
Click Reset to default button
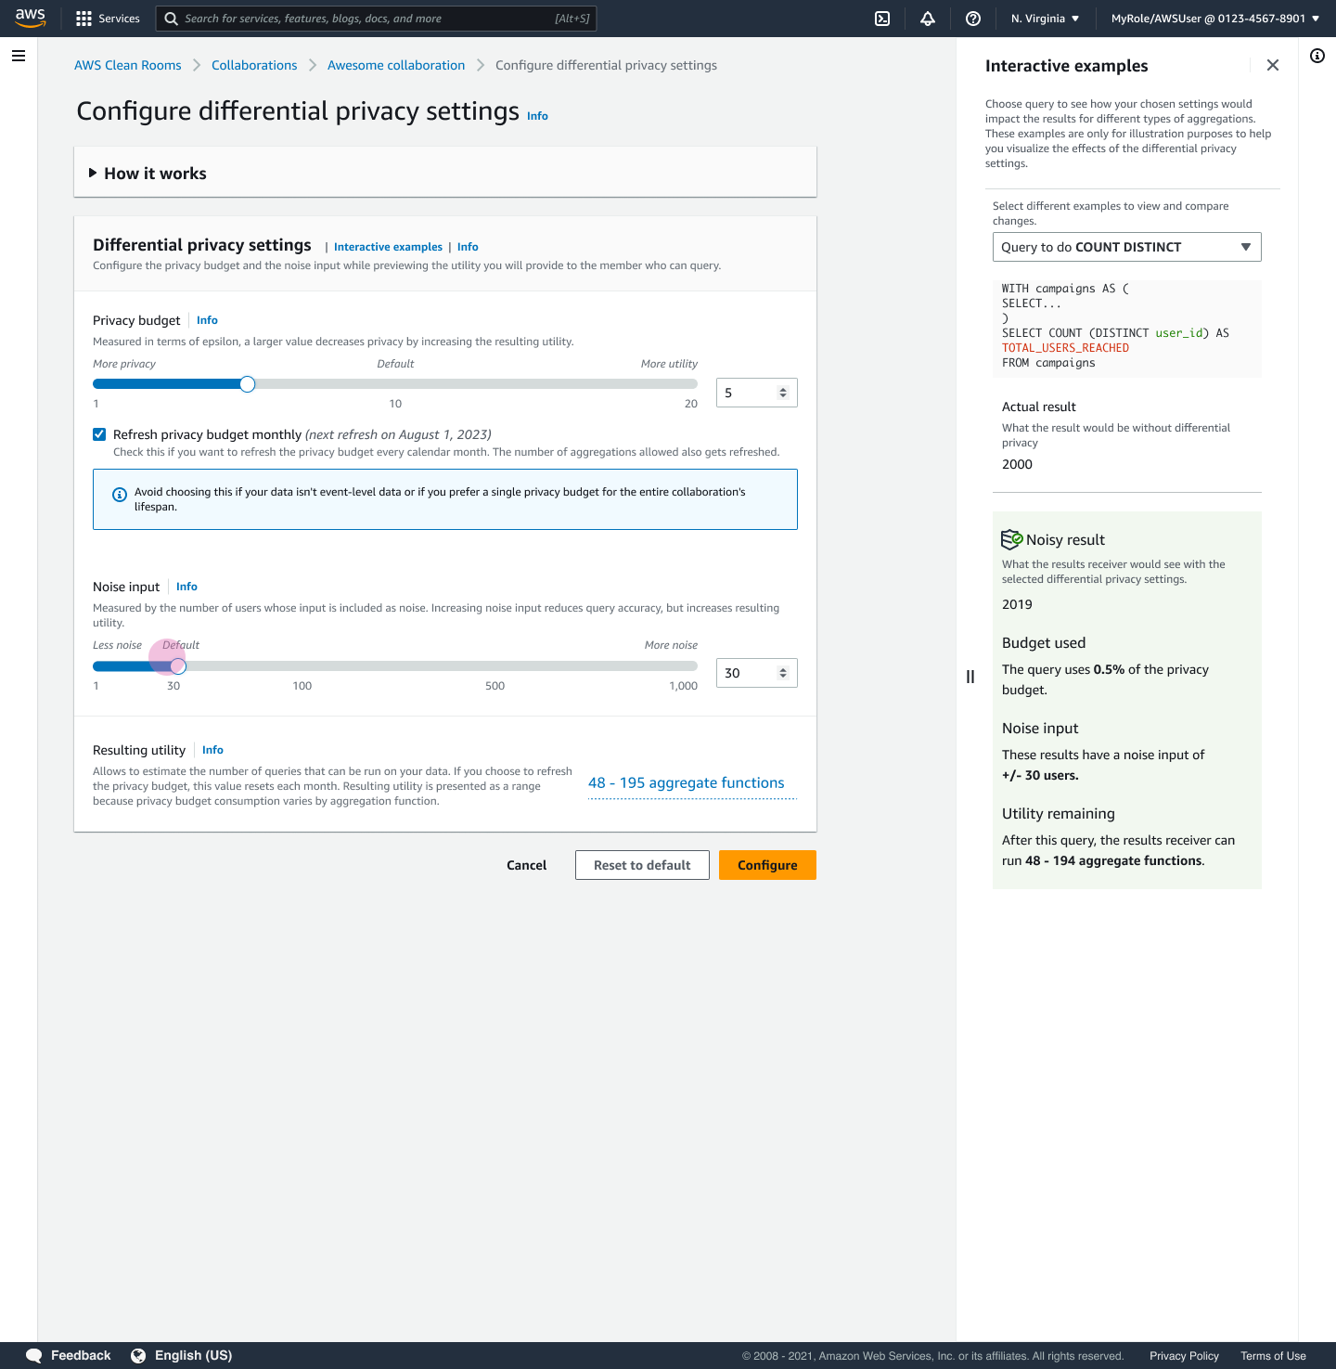(x=642, y=865)
